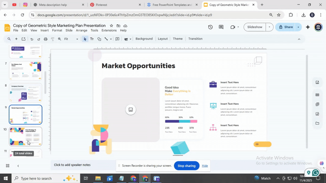Click the Transition button
Screen dimensions: 326x183
pos(195,39)
